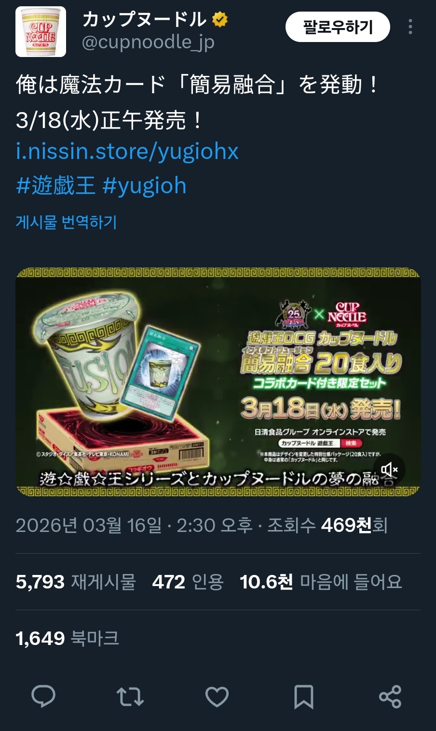Click 게시물 번역하기 translate post
436x731 pixels.
[67, 222]
